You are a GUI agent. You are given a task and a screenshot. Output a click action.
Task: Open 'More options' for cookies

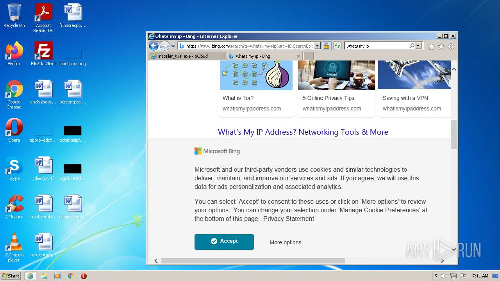click(285, 242)
